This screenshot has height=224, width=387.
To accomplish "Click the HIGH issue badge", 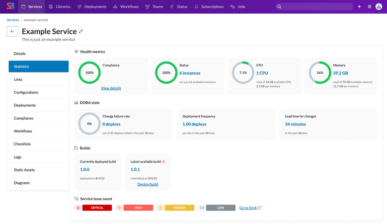I will click(138, 208).
